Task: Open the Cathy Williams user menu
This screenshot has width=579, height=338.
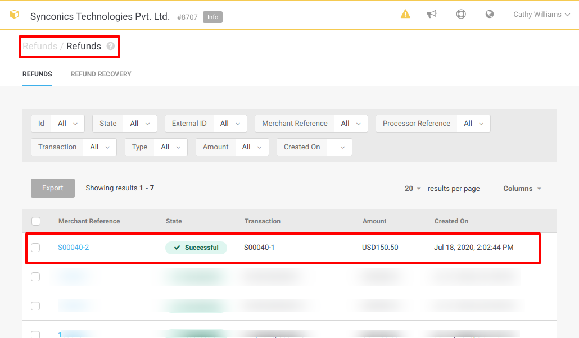Action: (541, 15)
